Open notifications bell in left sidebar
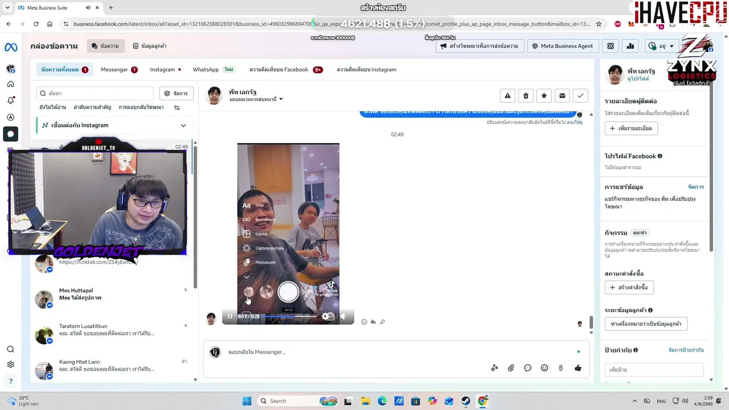 (11, 101)
